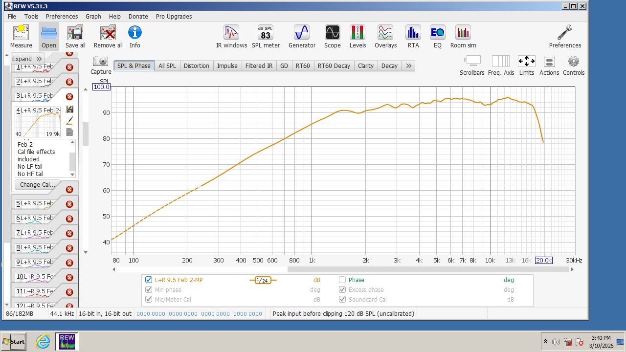Viewport: 626px width, 352px height.
Task: Switch to the Filtered IR tab
Action: coord(259,66)
